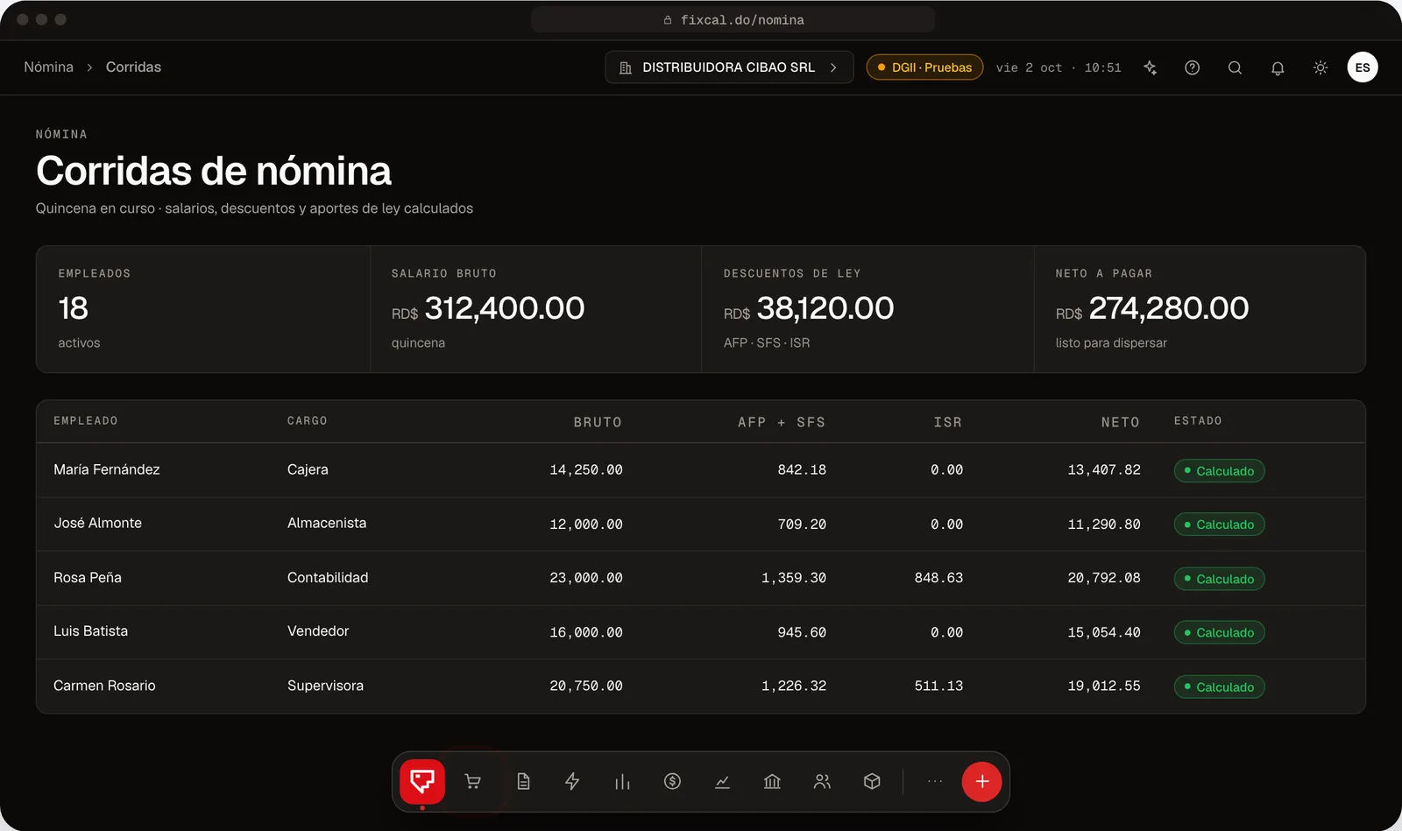1402x831 pixels.
Task: Toggle light theme with sun icon
Action: (x=1321, y=67)
